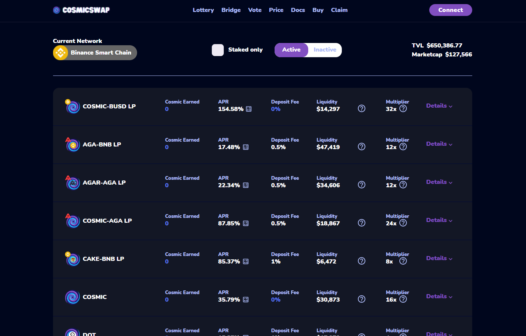Click the CosmicSwap logo icon
This screenshot has width=526, height=336.
click(x=57, y=10)
